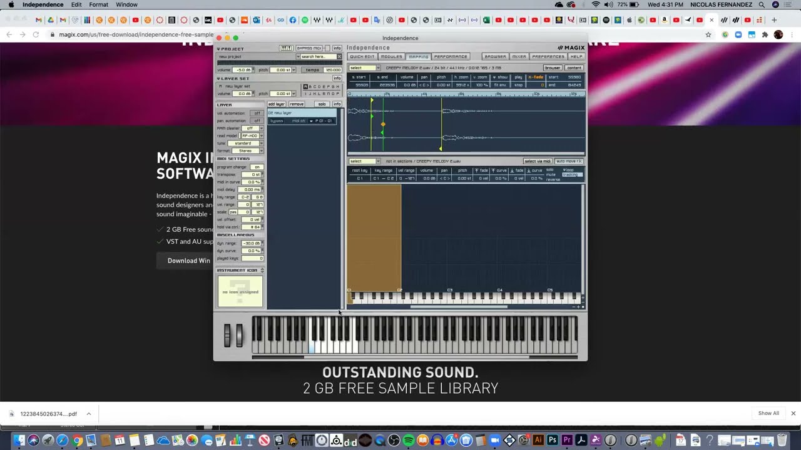The width and height of the screenshot is (801, 450).
Task: Click the Instrument Icon up/down arrows
Action: [x=262, y=270]
